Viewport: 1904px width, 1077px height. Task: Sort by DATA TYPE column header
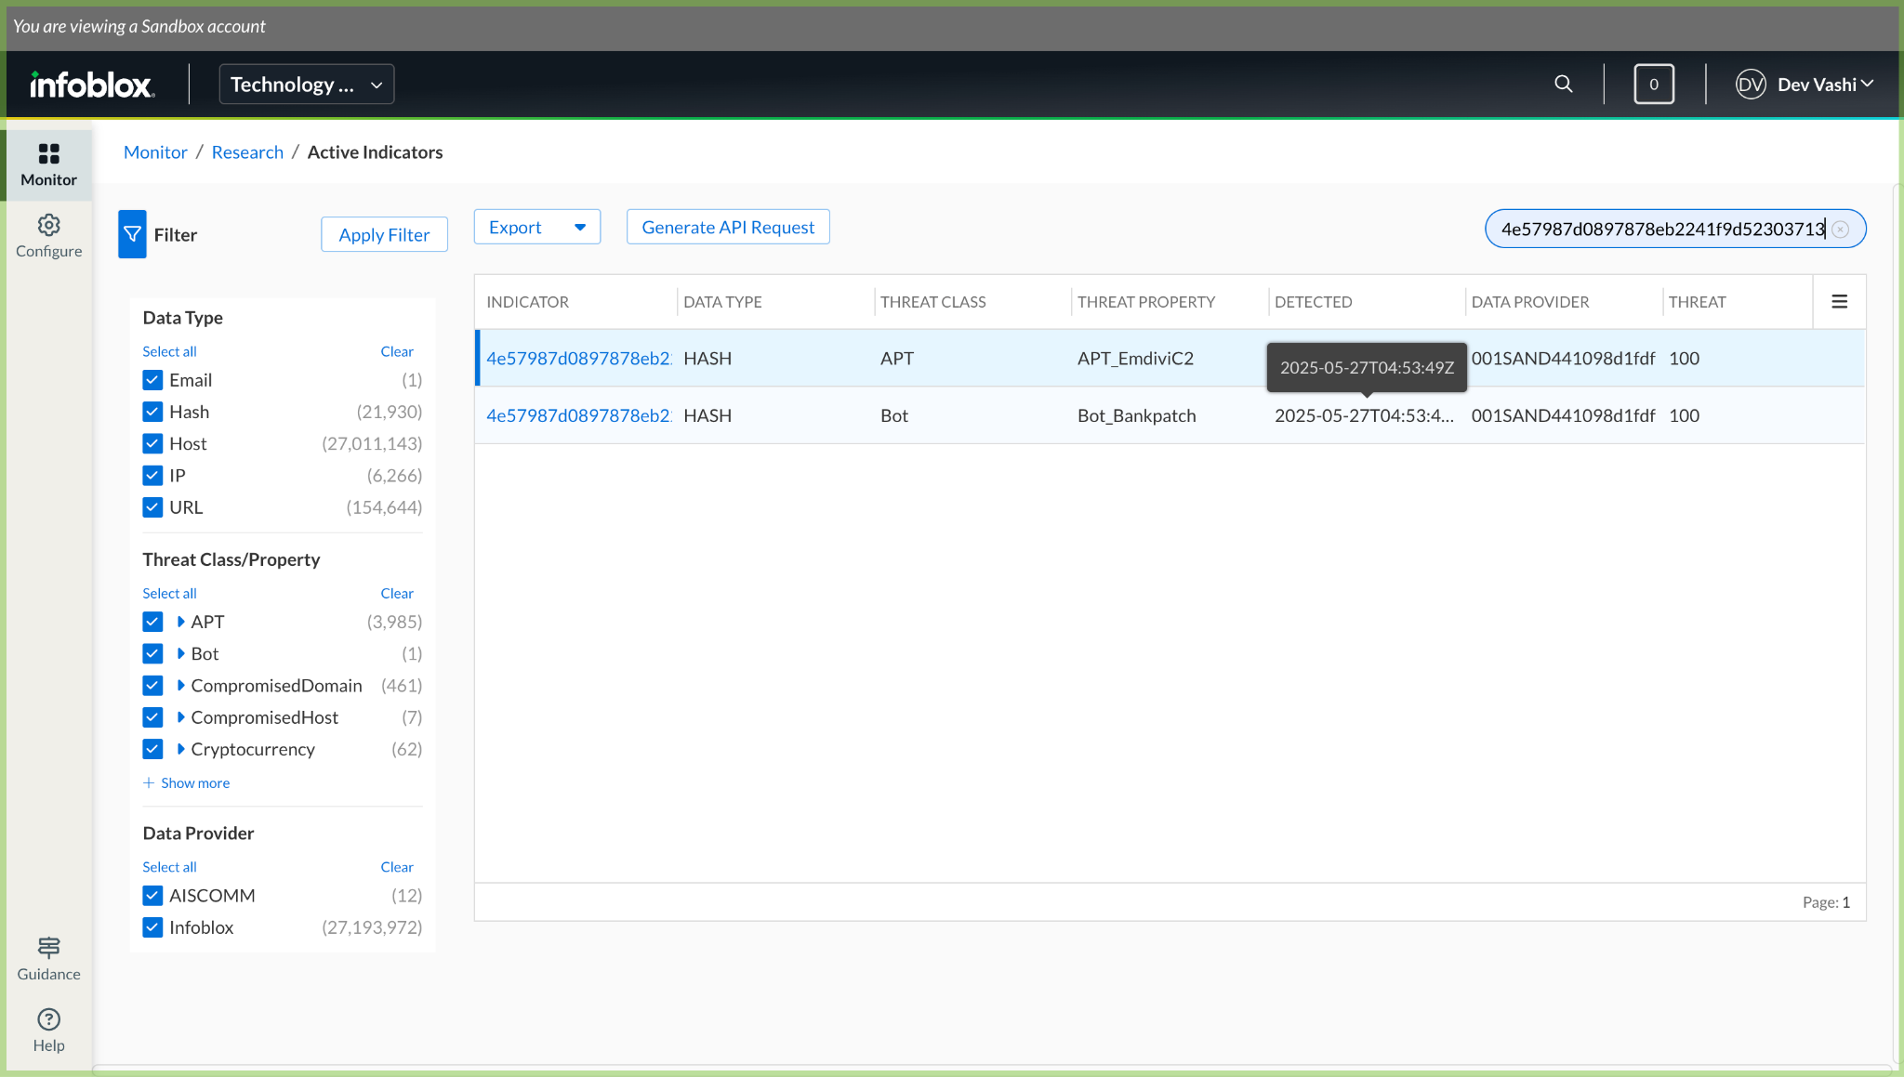click(722, 302)
